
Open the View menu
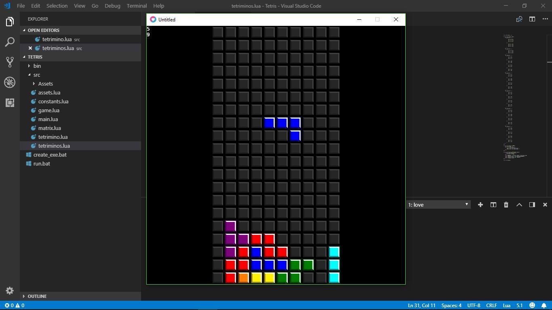click(80, 6)
